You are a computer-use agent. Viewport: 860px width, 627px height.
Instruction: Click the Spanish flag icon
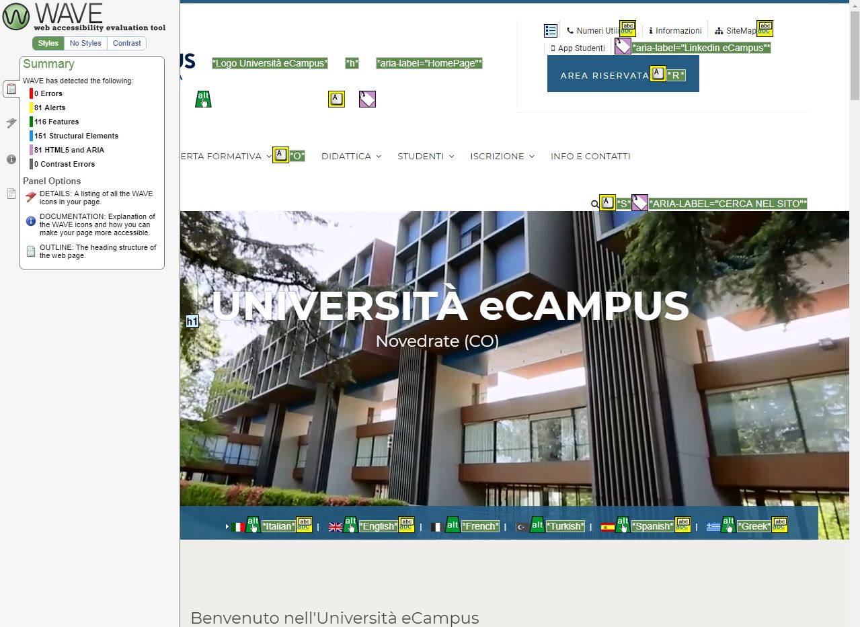pos(608,527)
